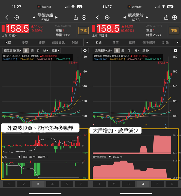Tap 總量 2563 volume text, left screen
This screenshot has height=196, width=181.
point(63,35)
